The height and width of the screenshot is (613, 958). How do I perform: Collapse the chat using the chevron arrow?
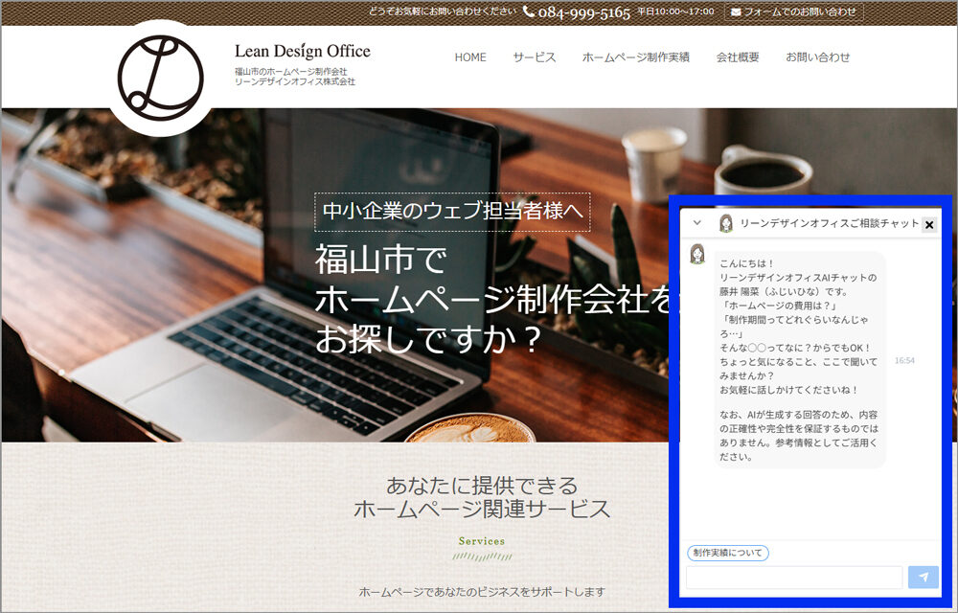pyautogui.click(x=696, y=223)
